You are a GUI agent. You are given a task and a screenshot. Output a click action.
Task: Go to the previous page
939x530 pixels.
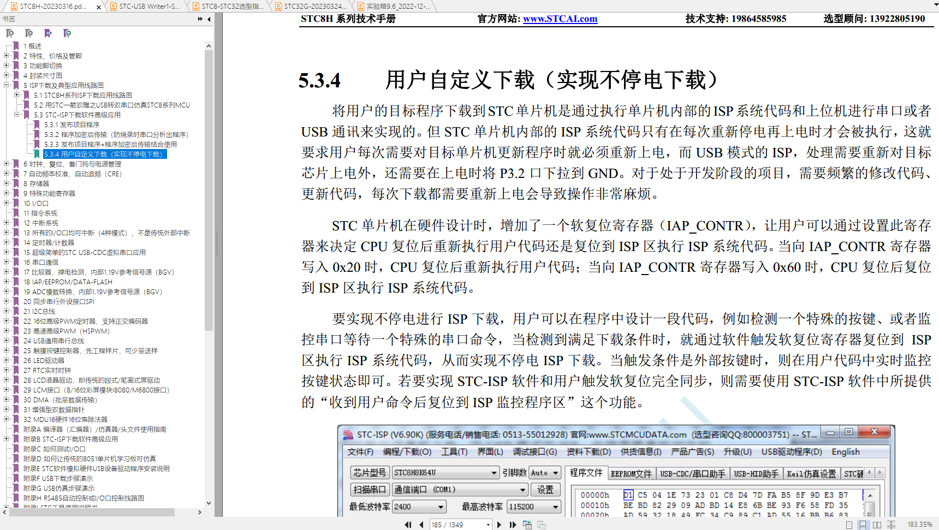[421, 525]
